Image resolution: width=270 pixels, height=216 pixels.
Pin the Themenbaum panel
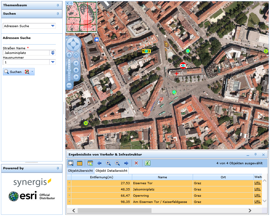coord(58,5)
